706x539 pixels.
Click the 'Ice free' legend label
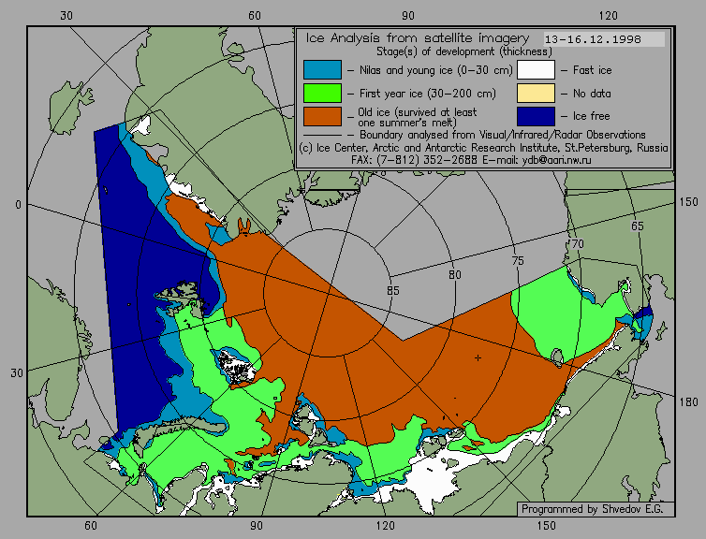click(x=591, y=116)
